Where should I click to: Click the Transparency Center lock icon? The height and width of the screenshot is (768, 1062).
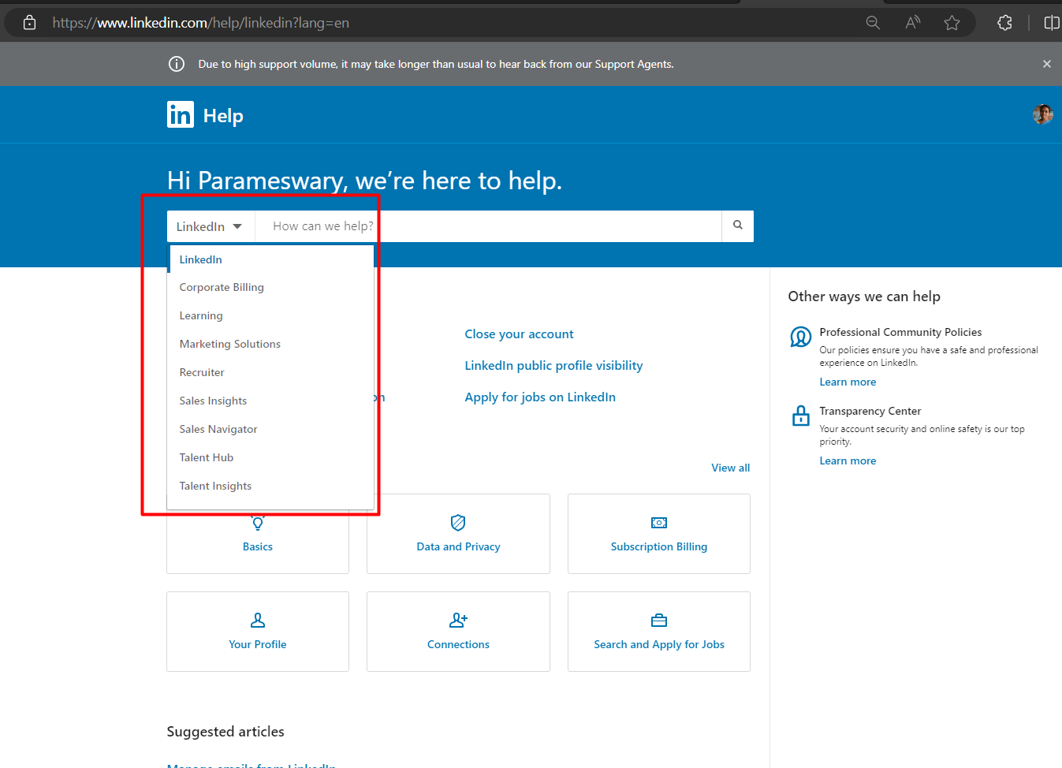801,416
